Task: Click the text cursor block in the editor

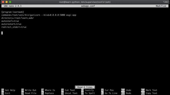Action: pos(2,33)
